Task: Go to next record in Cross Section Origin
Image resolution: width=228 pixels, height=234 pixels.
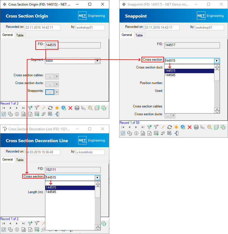Action: [17, 108]
